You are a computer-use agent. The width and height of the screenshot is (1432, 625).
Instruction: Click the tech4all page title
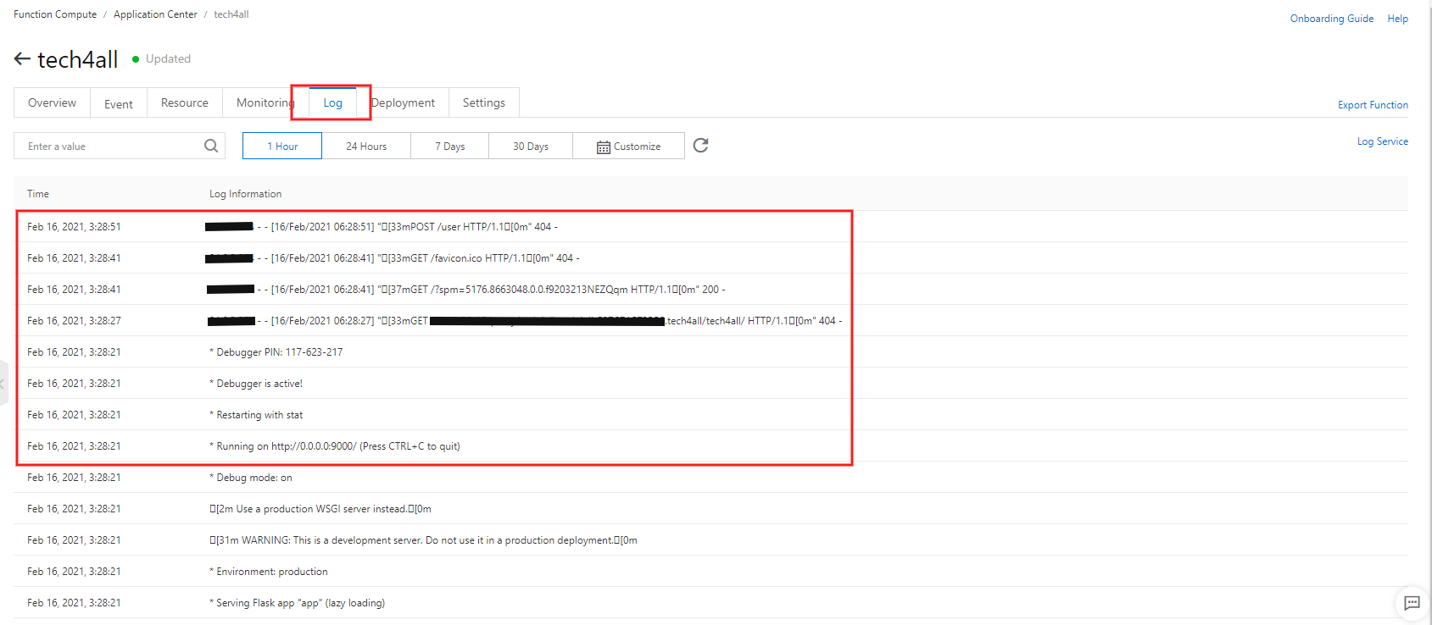pyautogui.click(x=78, y=59)
